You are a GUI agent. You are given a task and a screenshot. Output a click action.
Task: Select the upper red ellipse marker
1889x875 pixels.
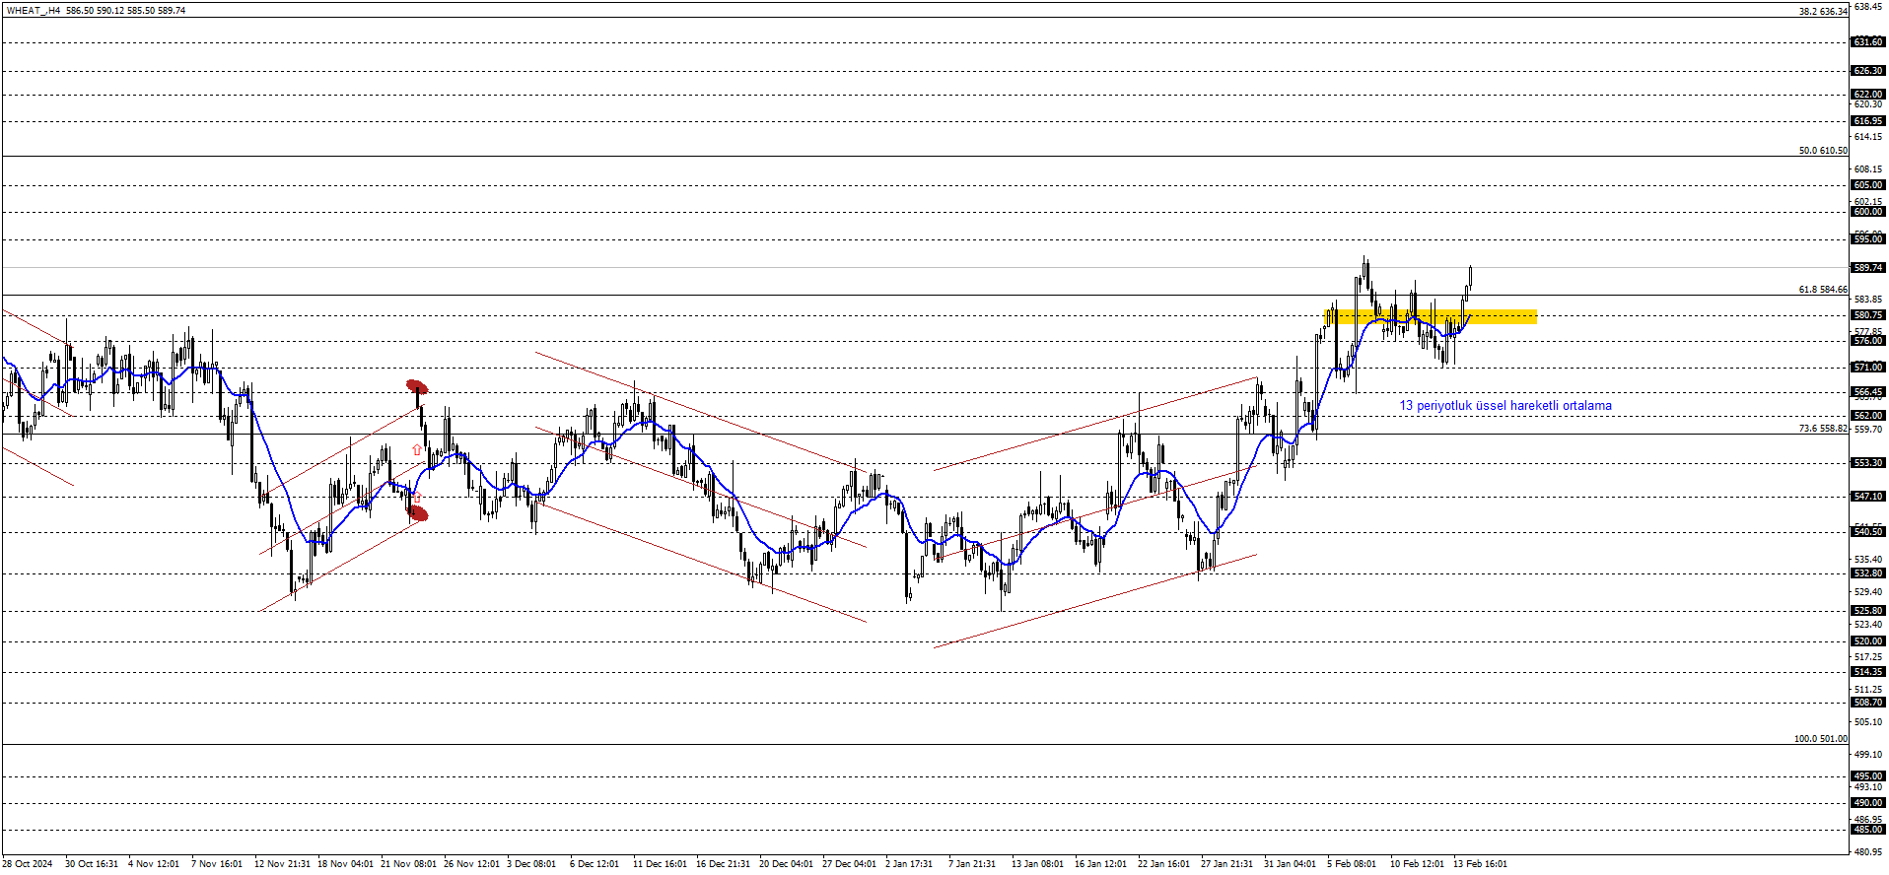click(417, 387)
